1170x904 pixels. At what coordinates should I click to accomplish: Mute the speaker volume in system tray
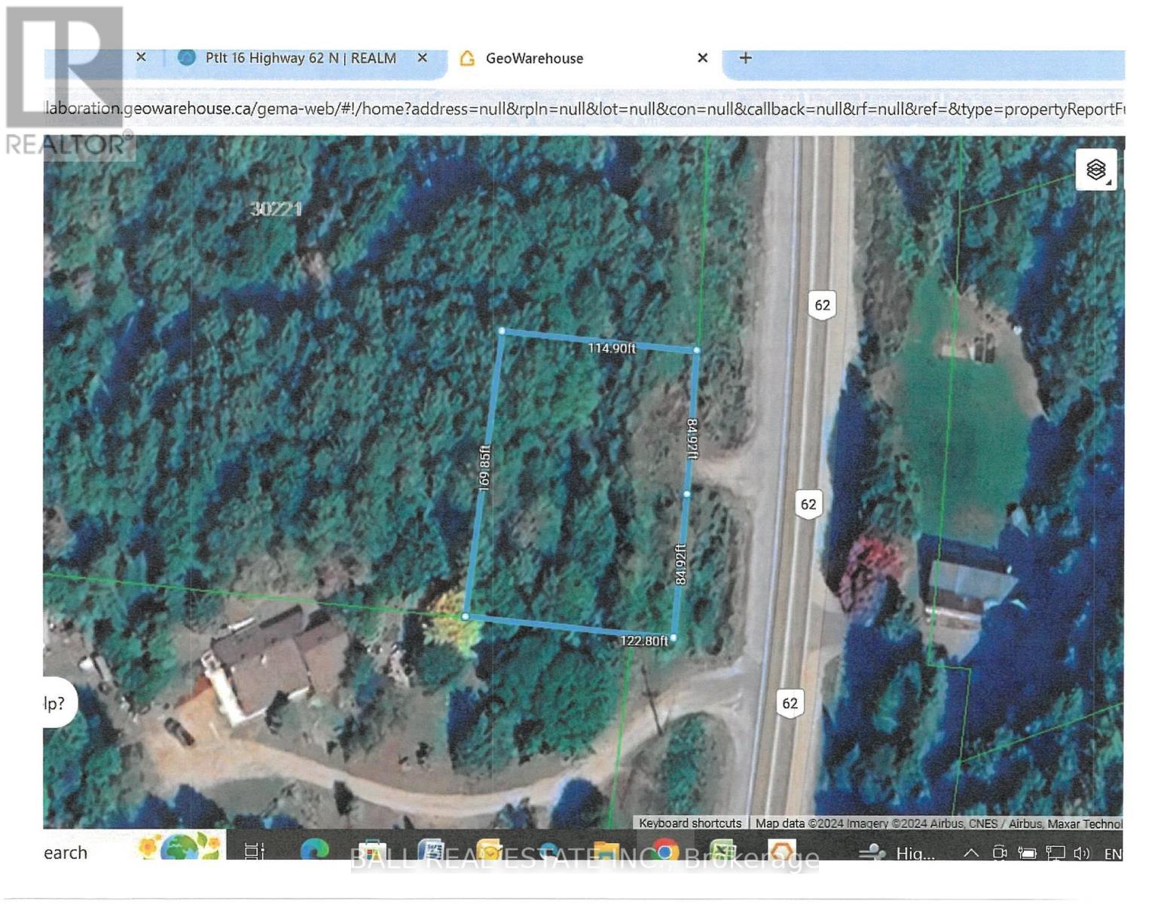1082,854
